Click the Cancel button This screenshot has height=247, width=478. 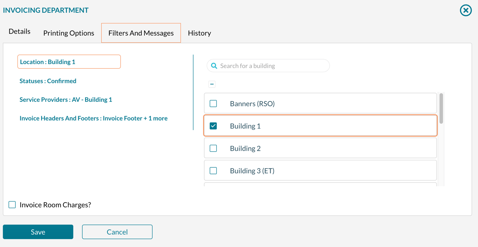pyautogui.click(x=117, y=232)
